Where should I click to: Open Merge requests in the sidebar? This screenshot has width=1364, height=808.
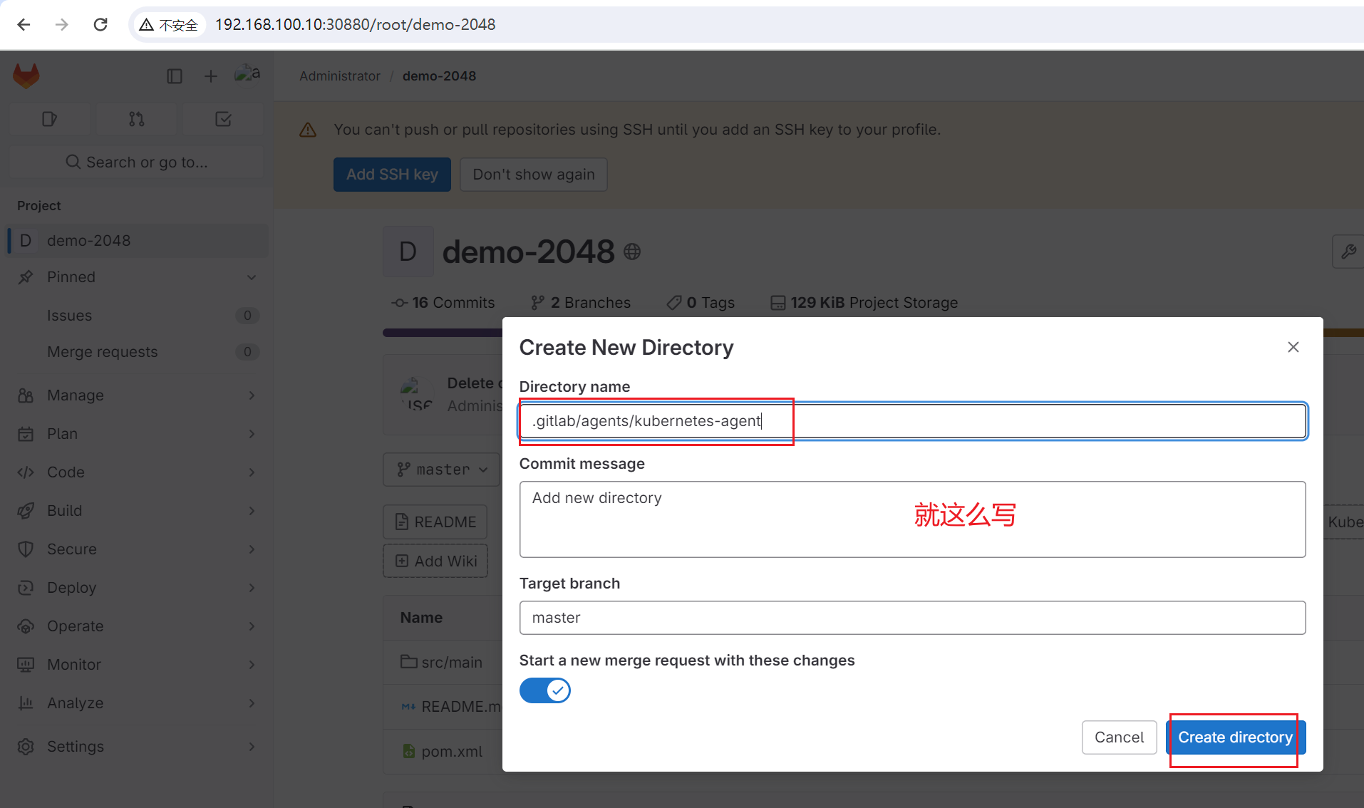point(137,352)
